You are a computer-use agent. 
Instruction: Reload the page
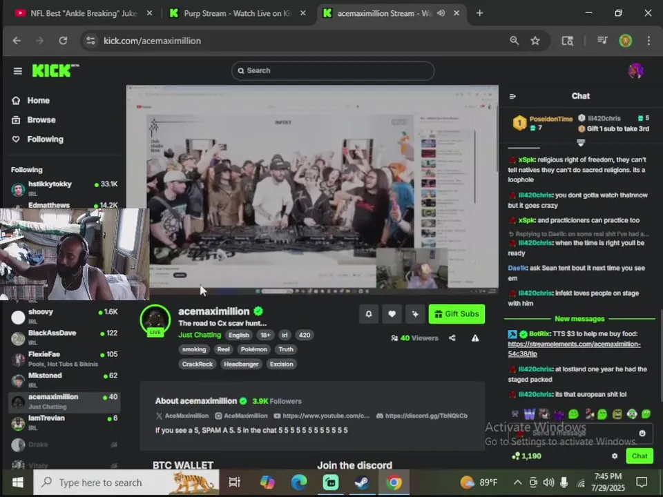(63, 41)
